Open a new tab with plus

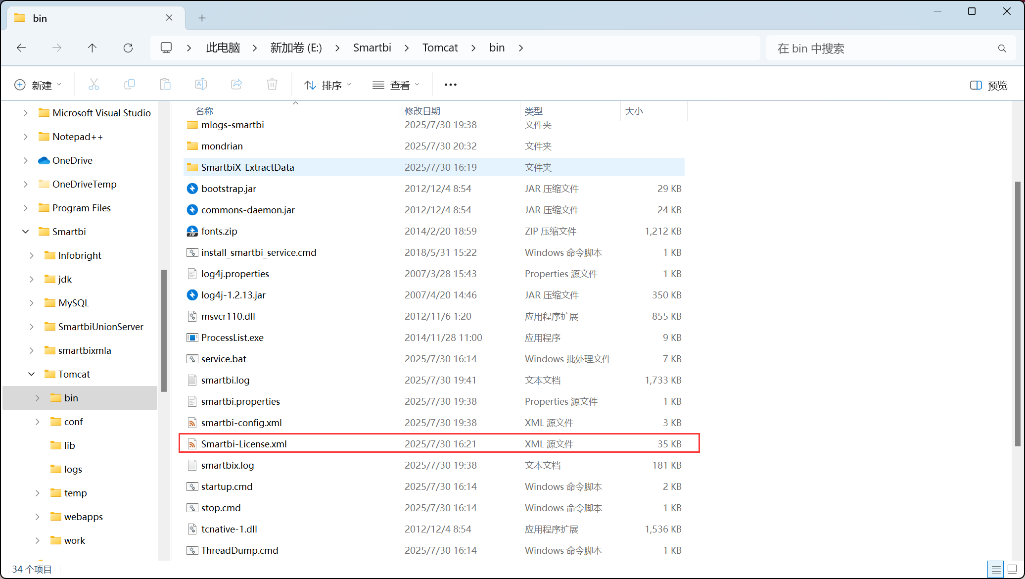tap(202, 18)
